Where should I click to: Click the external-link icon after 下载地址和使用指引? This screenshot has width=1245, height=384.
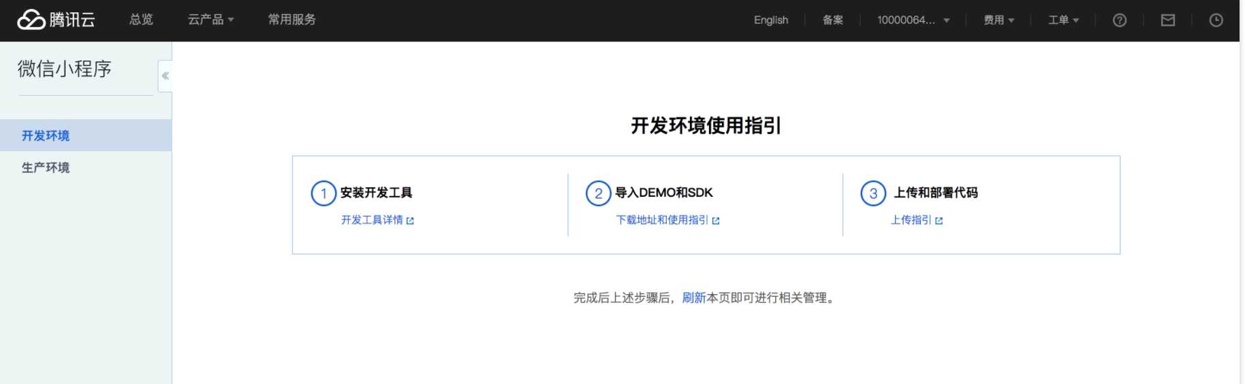tap(716, 221)
